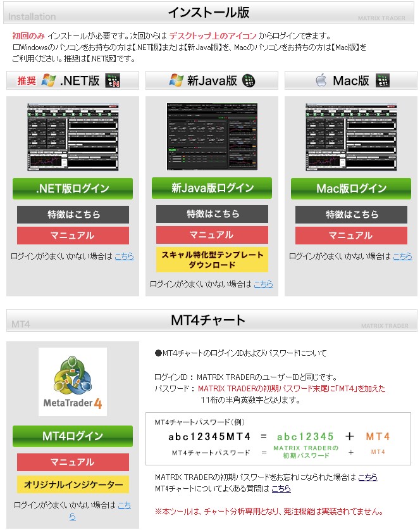420x530 pixels.
Task: Click the example password abc12345MT4
Action: point(209,437)
